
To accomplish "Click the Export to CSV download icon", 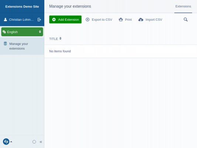I will pos(88,20).
